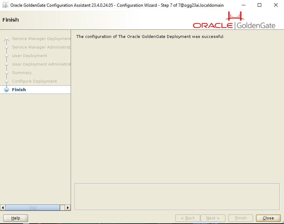Image resolution: width=284 pixels, height=224 pixels.
Task: Open the Help button
Action: pos(16,218)
